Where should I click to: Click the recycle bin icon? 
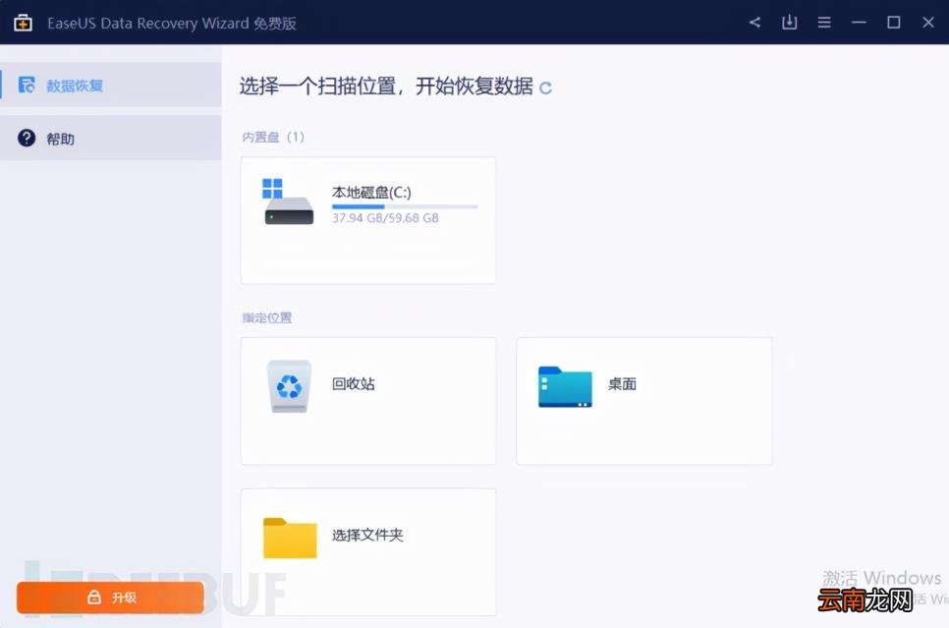coord(289,386)
